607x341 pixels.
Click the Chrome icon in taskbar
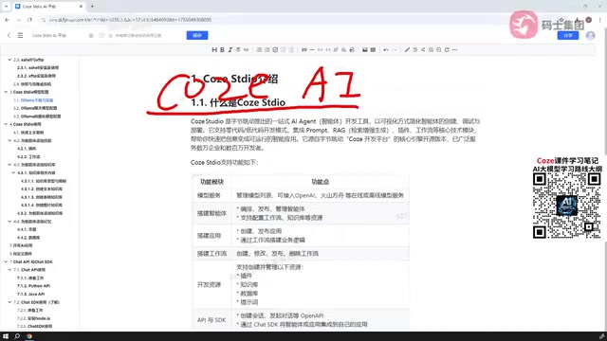point(29,336)
